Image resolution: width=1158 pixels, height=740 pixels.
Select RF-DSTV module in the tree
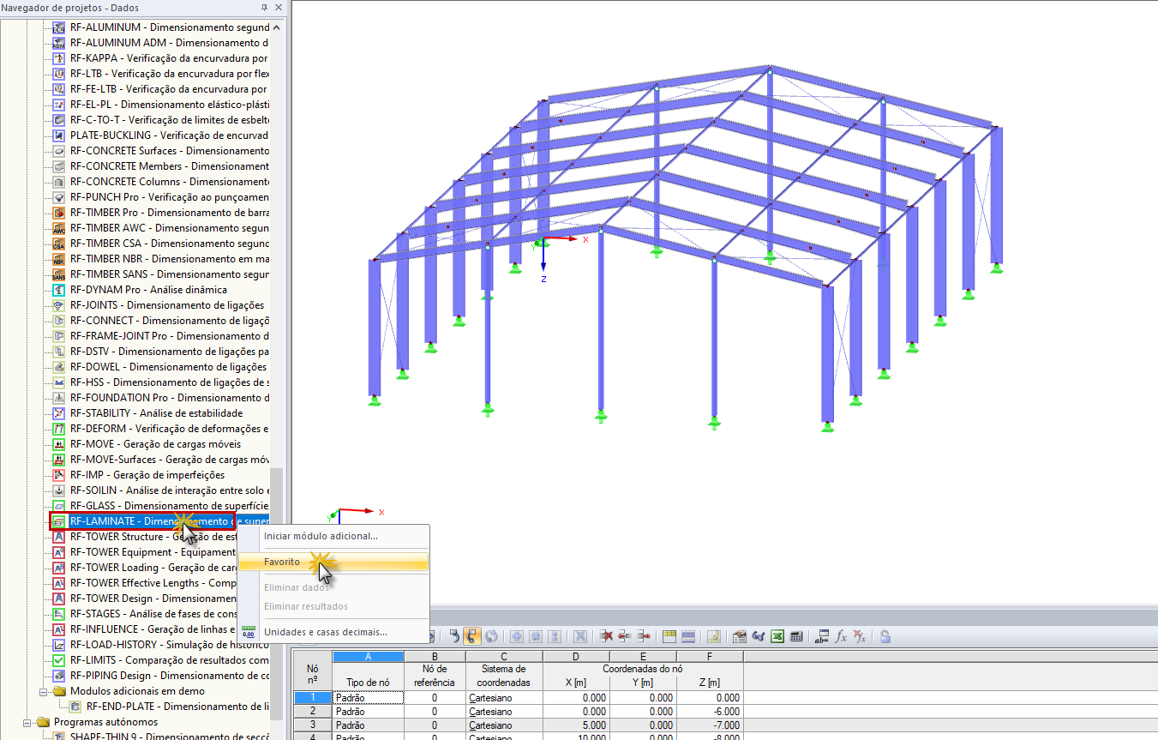pos(170,352)
